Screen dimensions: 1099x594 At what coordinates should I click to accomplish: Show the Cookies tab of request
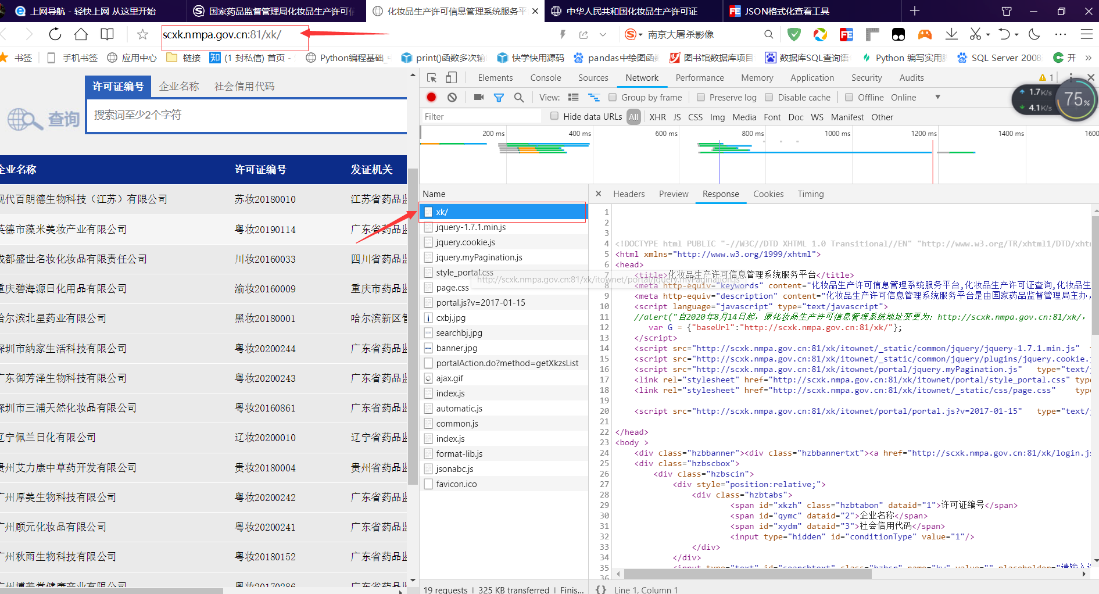click(x=768, y=194)
